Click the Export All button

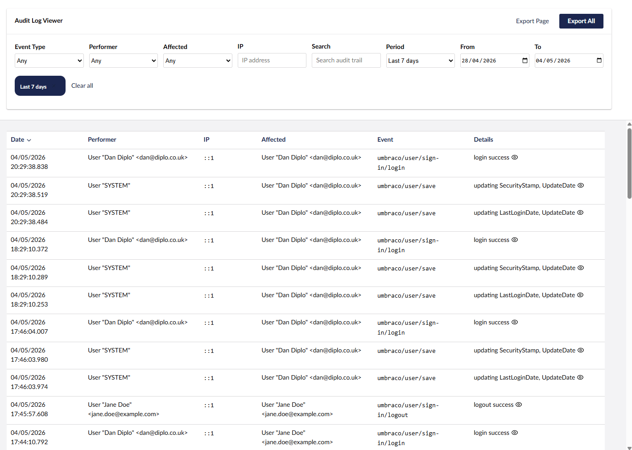581,21
